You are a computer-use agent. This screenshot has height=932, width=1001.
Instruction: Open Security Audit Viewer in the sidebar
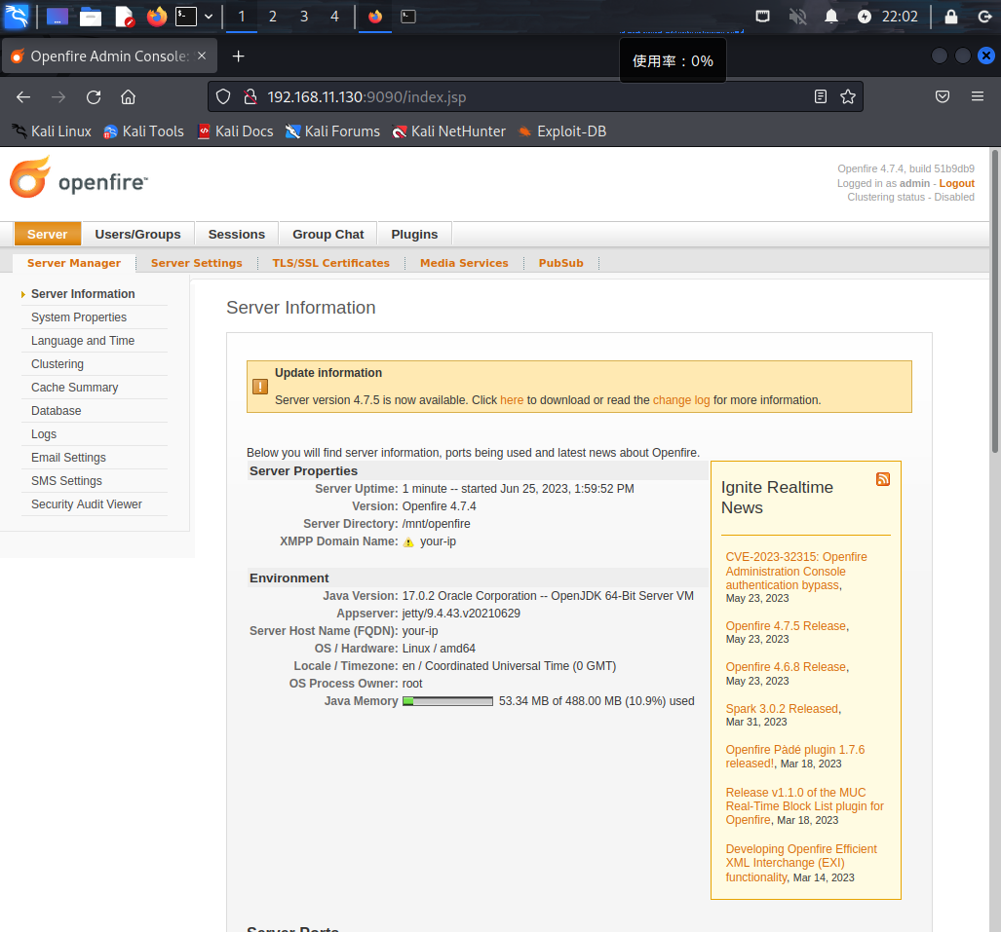(x=87, y=504)
